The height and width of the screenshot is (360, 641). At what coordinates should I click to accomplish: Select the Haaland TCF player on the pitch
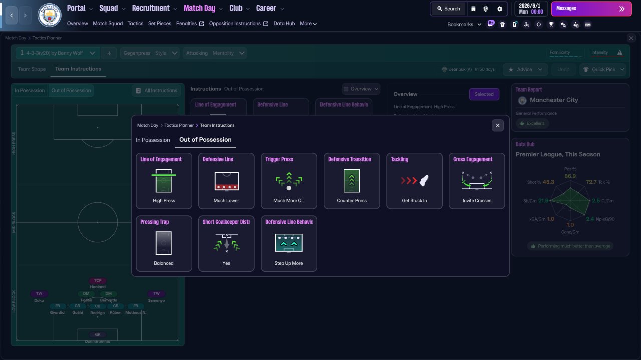pos(98,283)
